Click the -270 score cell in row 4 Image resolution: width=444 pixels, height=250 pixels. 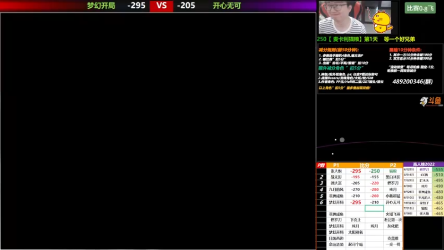pos(355,189)
